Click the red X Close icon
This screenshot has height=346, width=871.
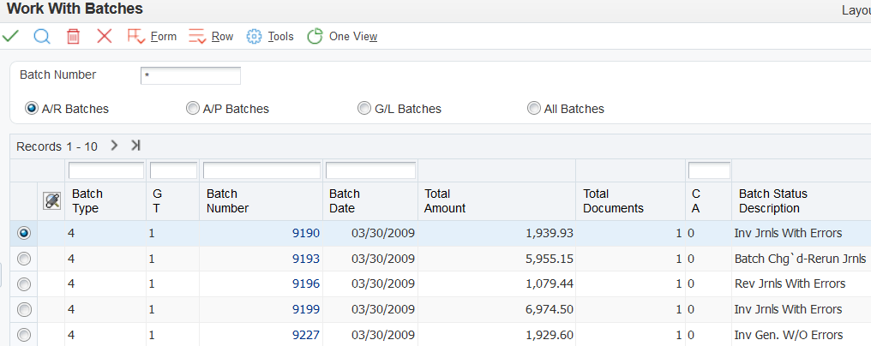[105, 36]
